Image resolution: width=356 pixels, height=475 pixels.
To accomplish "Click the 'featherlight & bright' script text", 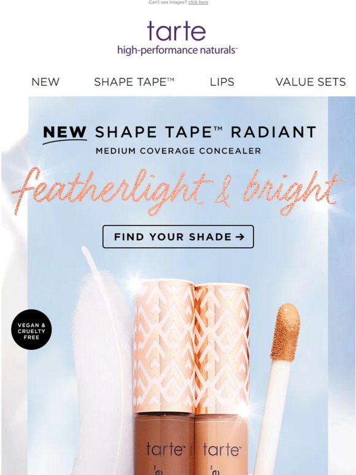I will [178, 191].
